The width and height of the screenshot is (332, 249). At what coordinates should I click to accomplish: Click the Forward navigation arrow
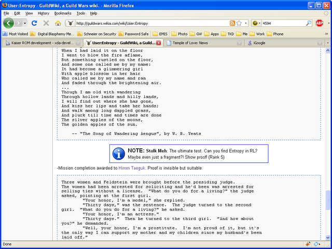(19, 23)
